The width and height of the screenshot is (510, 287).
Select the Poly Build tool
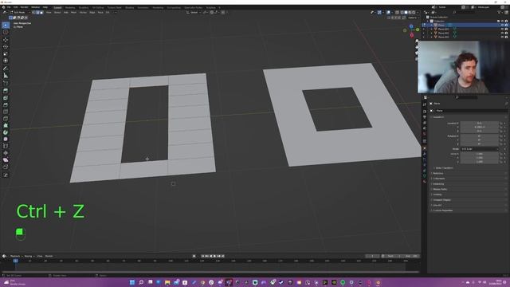tap(6, 125)
